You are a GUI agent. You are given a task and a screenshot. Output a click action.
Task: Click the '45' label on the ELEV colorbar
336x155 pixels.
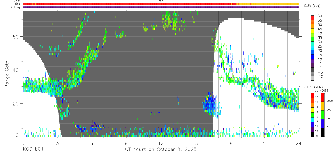click(x=320, y=29)
